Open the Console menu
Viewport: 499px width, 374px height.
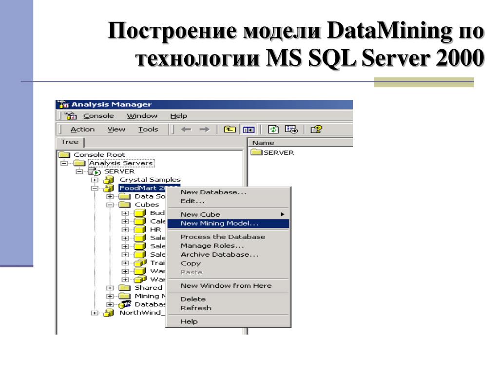[98, 116]
